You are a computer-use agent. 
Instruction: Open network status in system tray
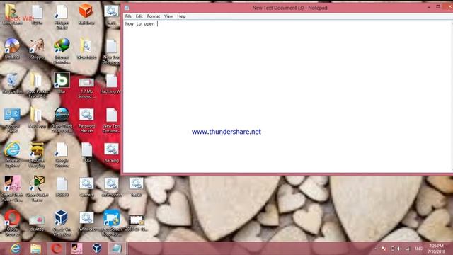(408, 249)
